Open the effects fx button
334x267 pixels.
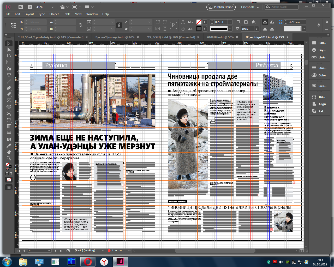click(x=254, y=22)
